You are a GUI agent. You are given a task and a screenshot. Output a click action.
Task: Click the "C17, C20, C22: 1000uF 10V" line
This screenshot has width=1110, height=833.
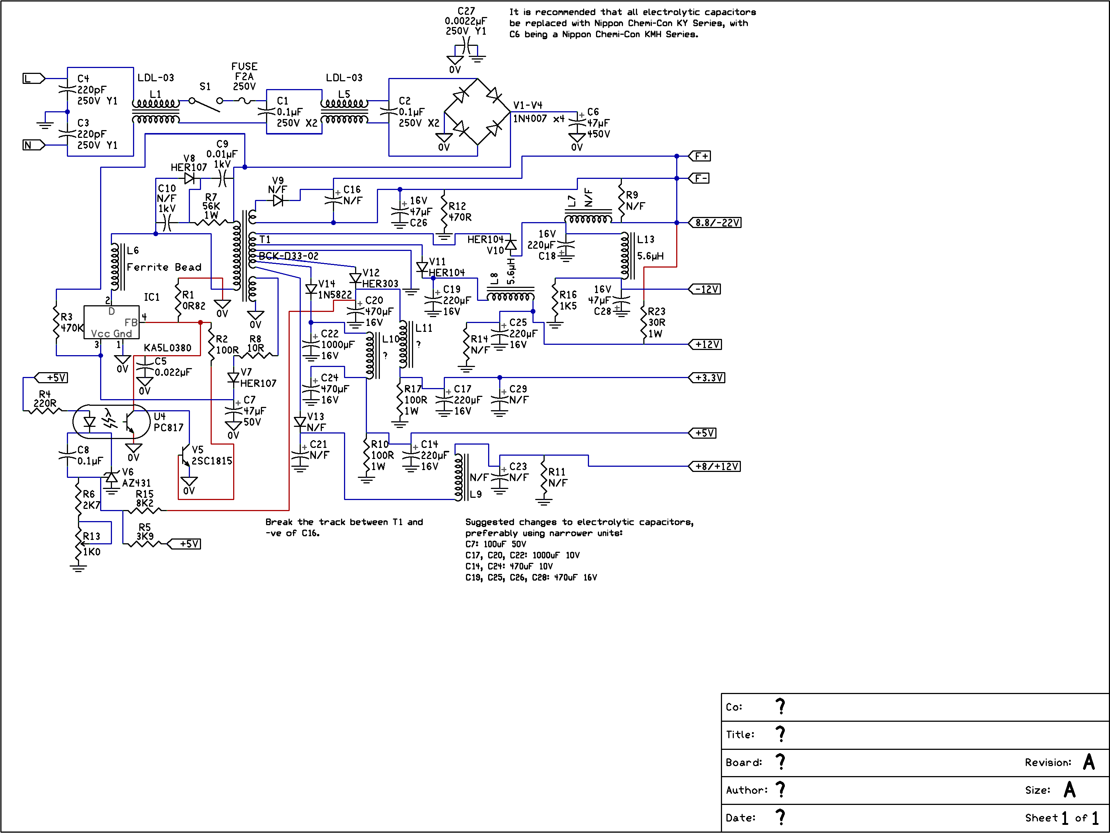click(522, 555)
